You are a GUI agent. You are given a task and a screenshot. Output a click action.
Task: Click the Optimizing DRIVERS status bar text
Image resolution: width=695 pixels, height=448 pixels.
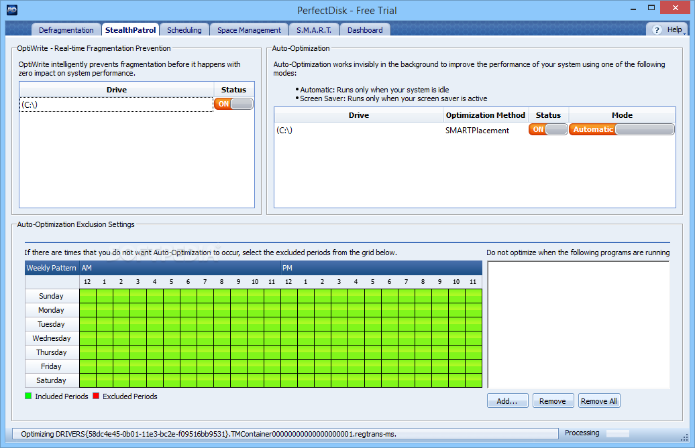click(x=209, y=434)
